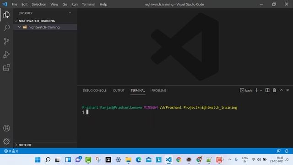
Task: Click the microphone tray icon
Action: pos(236,159)
